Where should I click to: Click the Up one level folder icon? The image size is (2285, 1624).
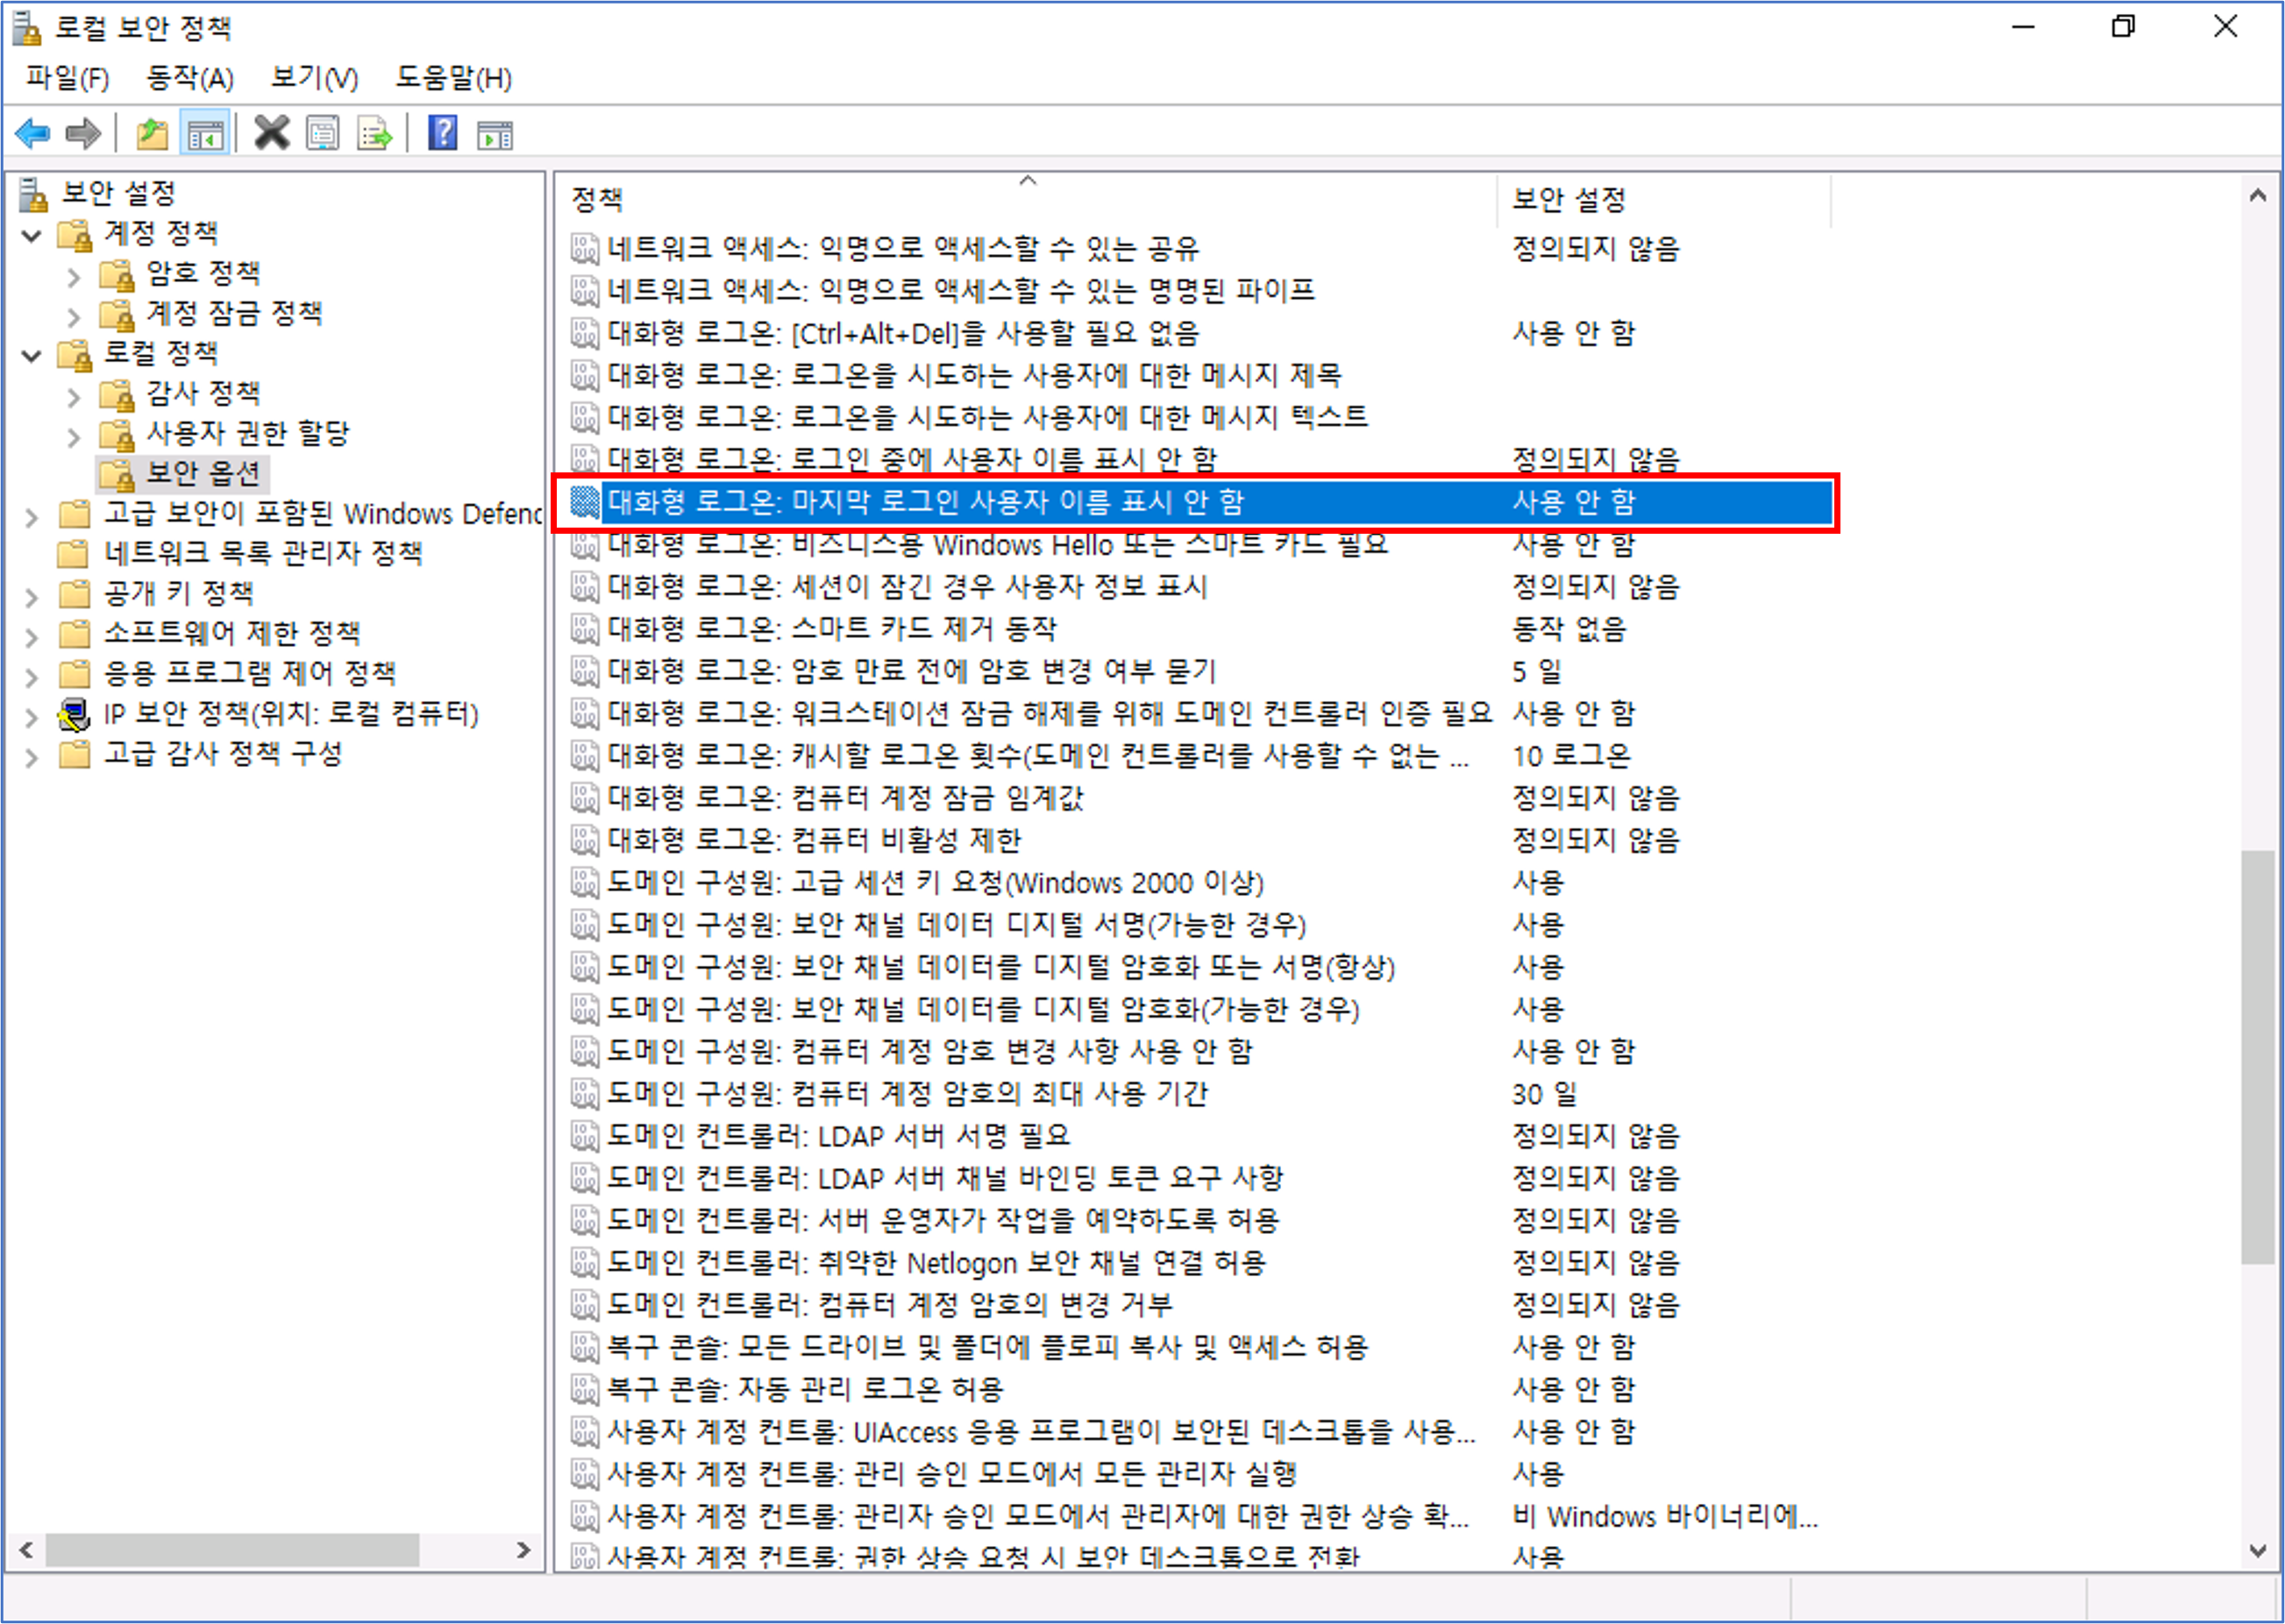pyautogui.click(x=152, y=133)
